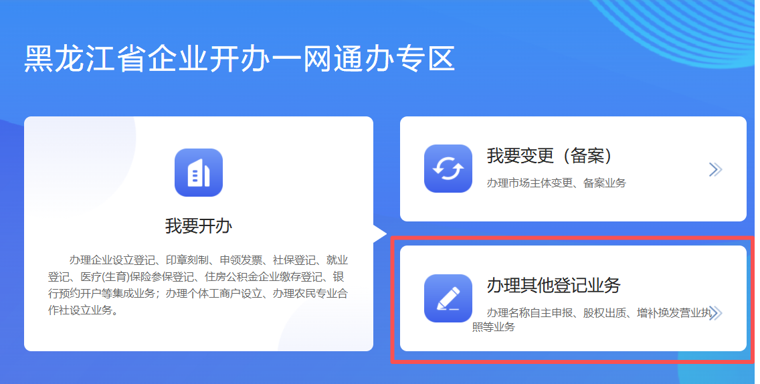Select the 办理其他登记业务 title
Viewport: 760px width, 384px height.
(x=553, y=286)
